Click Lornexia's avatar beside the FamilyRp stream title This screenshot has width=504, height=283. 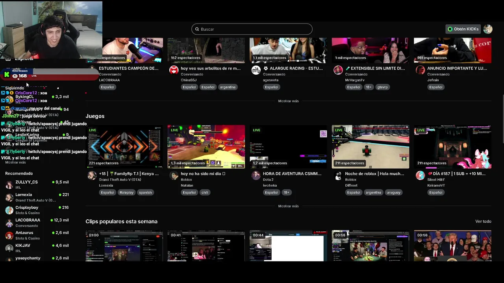pos(92,175)
